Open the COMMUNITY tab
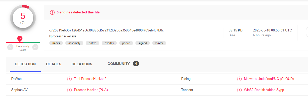 pos(119,64)
